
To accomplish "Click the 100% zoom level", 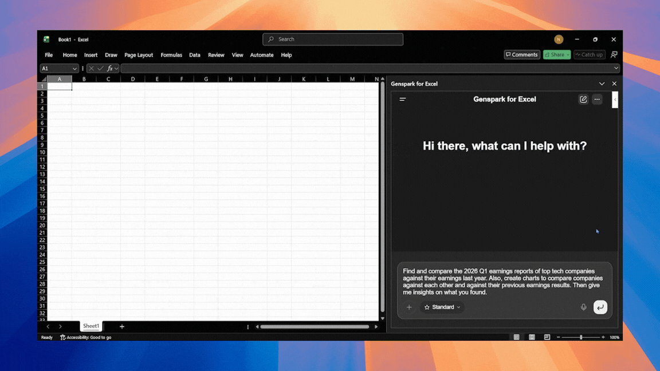I will coord(615,337).
